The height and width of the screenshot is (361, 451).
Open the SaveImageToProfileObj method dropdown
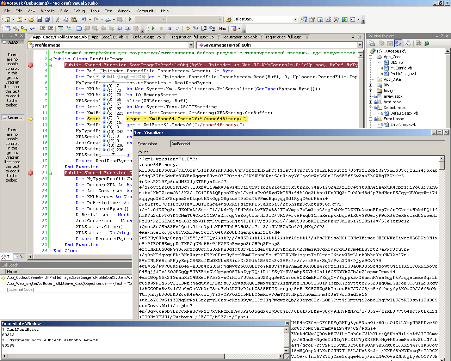360,45
